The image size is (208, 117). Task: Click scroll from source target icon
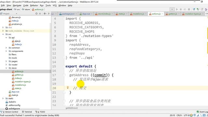click(36, 14)
